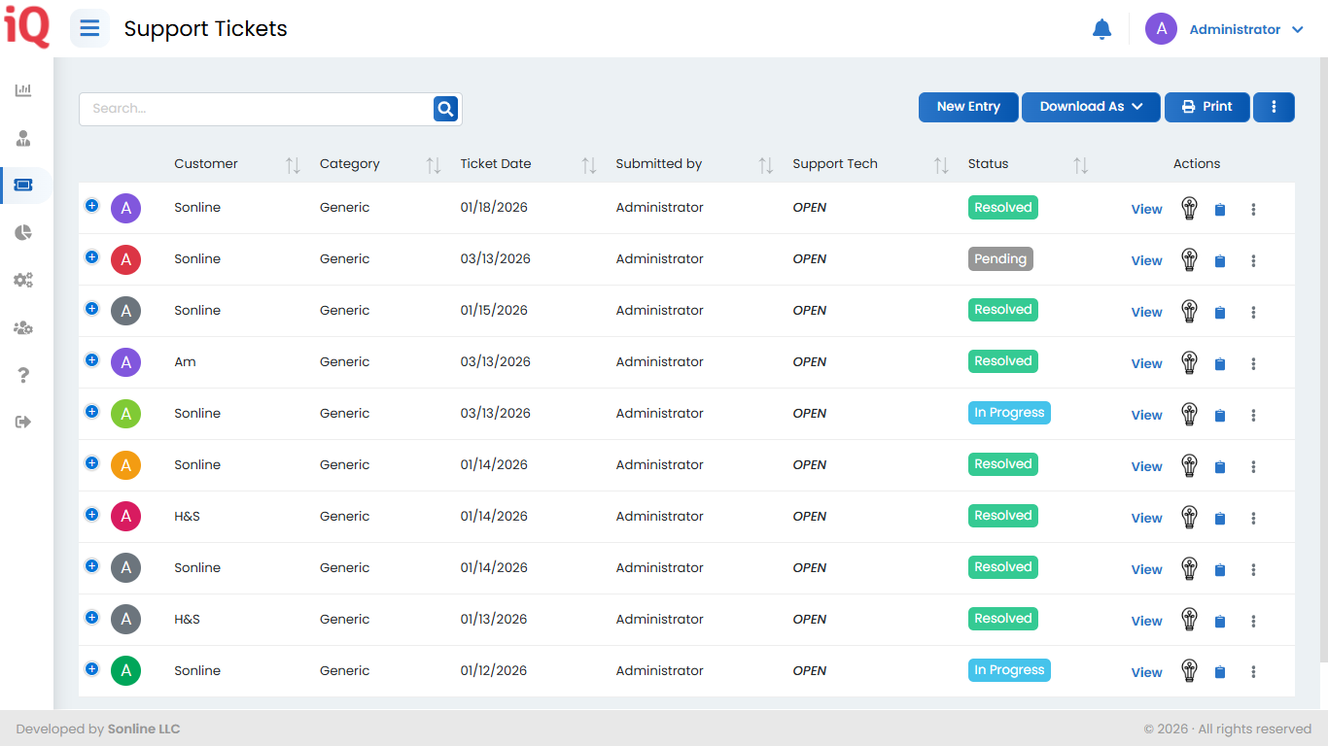The width and height of the screenshot is (1328, 746).
Task: Open the row options menu for the last ticket
Action: pyautogui.click(x=1253, y=671)
